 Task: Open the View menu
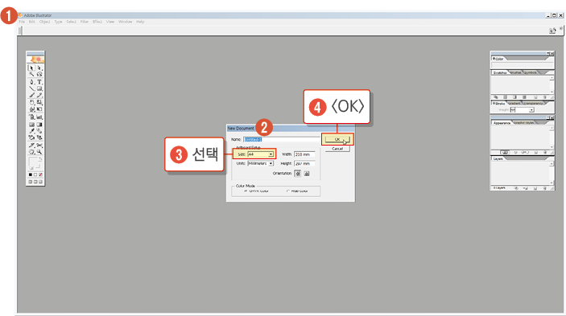(110, 22)
